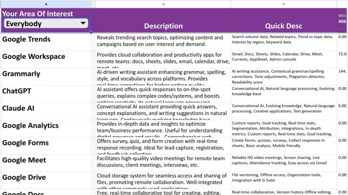Click quick desc 'File versioning, Offline access'
Screen dimensions: 348x195
point(284,180)
